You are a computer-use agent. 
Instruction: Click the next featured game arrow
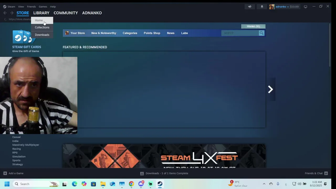(x=270, y=90)
